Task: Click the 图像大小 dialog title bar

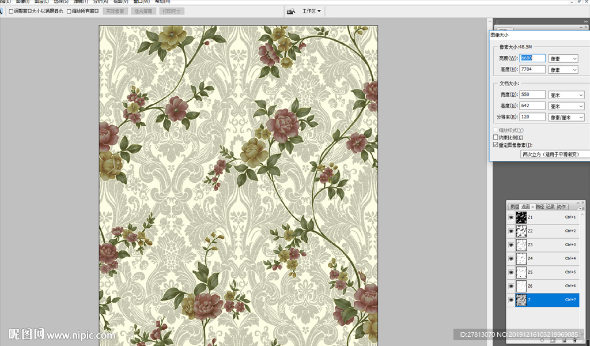Action: (x=540, y=35)
